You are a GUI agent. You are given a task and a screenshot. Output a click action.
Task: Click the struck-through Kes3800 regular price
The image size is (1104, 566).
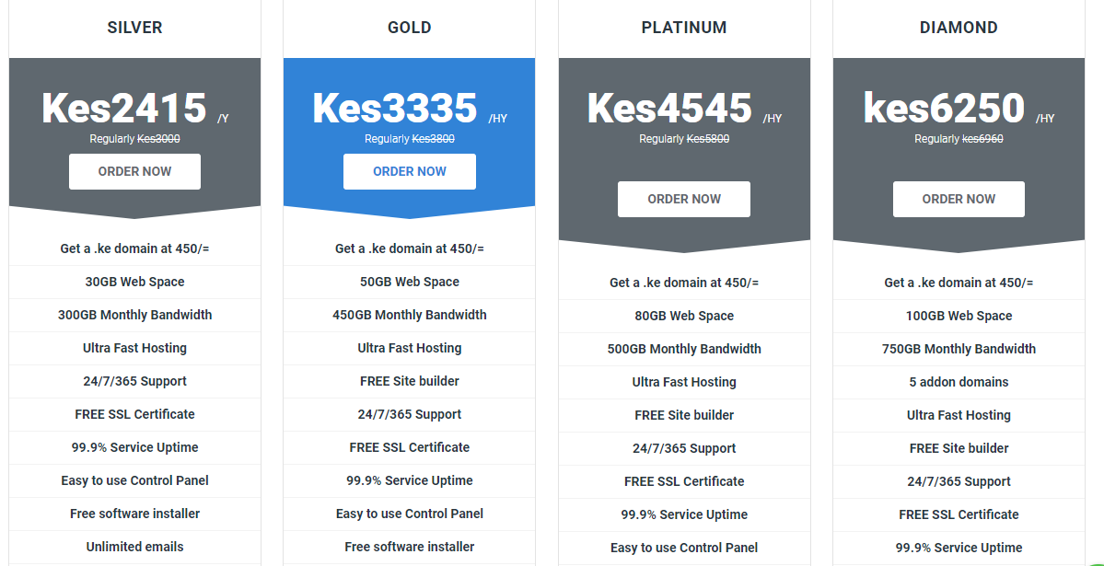click(x=433, y=139)
